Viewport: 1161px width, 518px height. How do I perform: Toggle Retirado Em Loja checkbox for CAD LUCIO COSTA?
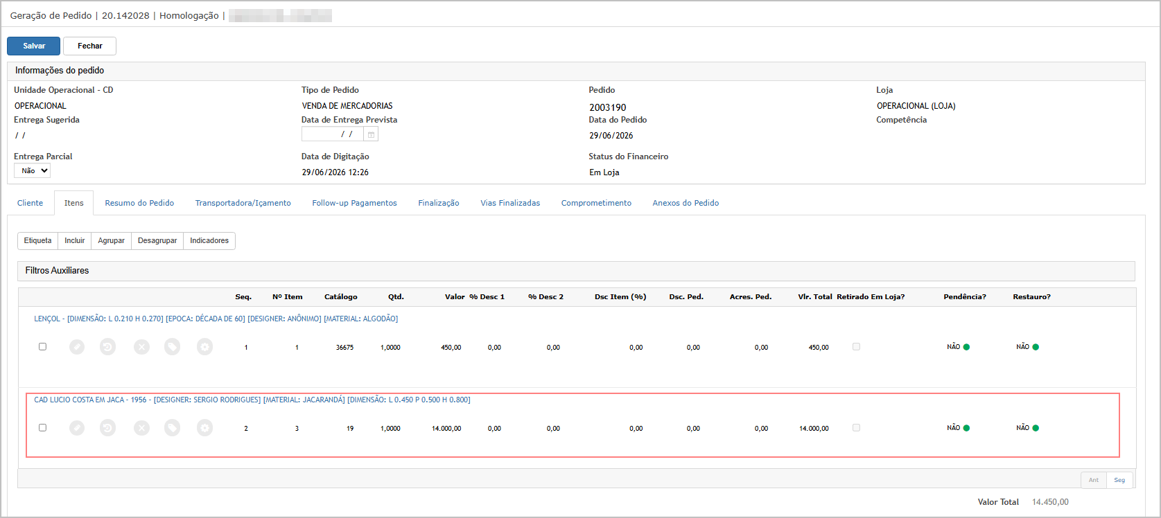(x=856, y=427)
